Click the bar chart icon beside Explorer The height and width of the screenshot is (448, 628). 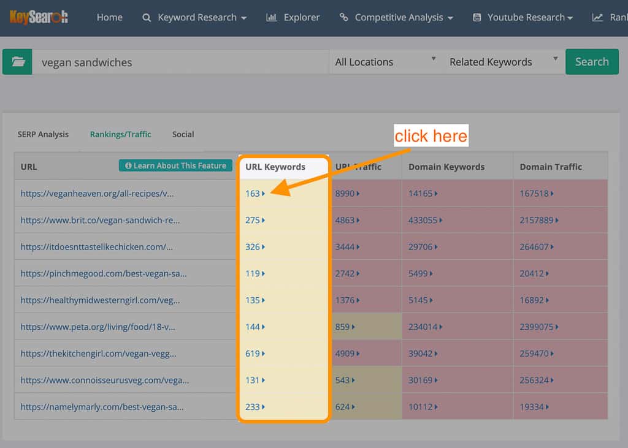(272, 18)
